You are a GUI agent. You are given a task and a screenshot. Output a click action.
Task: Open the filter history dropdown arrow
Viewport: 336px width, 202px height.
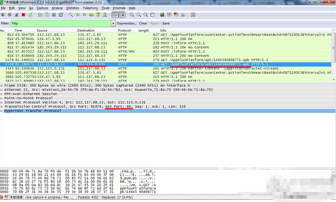coord(113,24)
